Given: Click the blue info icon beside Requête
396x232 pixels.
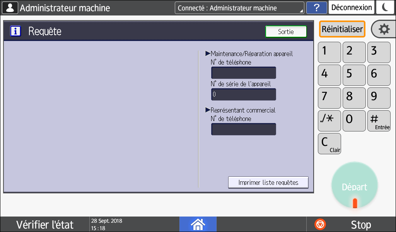Looking at the screenshot, I should click(x=15, y=31).
